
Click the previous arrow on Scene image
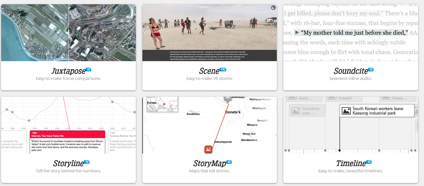pos(145,33)
